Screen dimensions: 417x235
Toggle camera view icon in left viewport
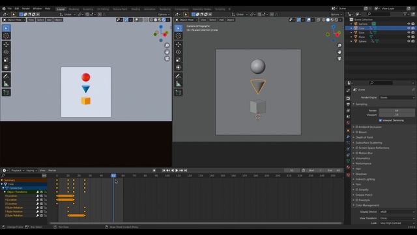point(167,59)
